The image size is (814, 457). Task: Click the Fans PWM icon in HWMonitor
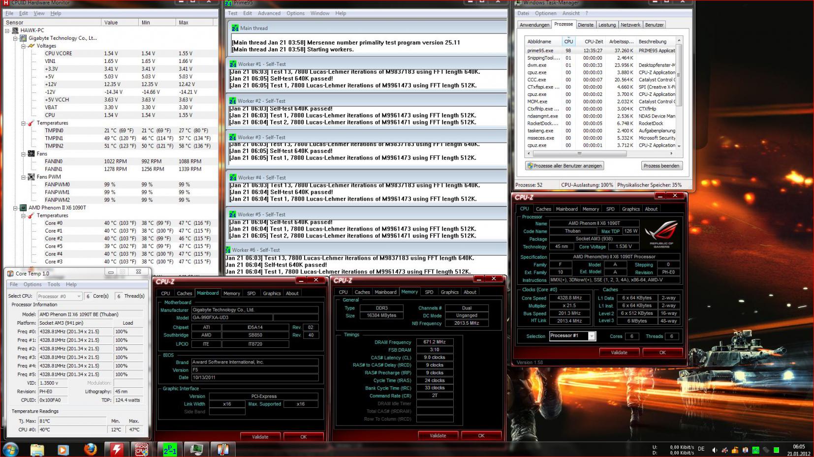pos(31,177)
